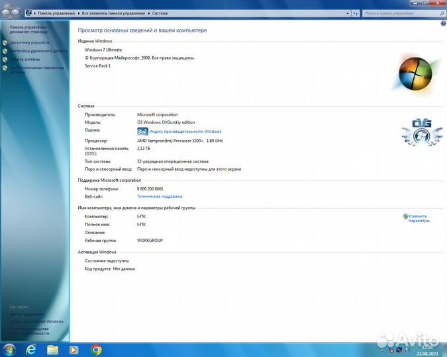Go to 'Все элементы панели управления' breadcrumb
This screenshot has width=447, height=357.
click(113, 13)
